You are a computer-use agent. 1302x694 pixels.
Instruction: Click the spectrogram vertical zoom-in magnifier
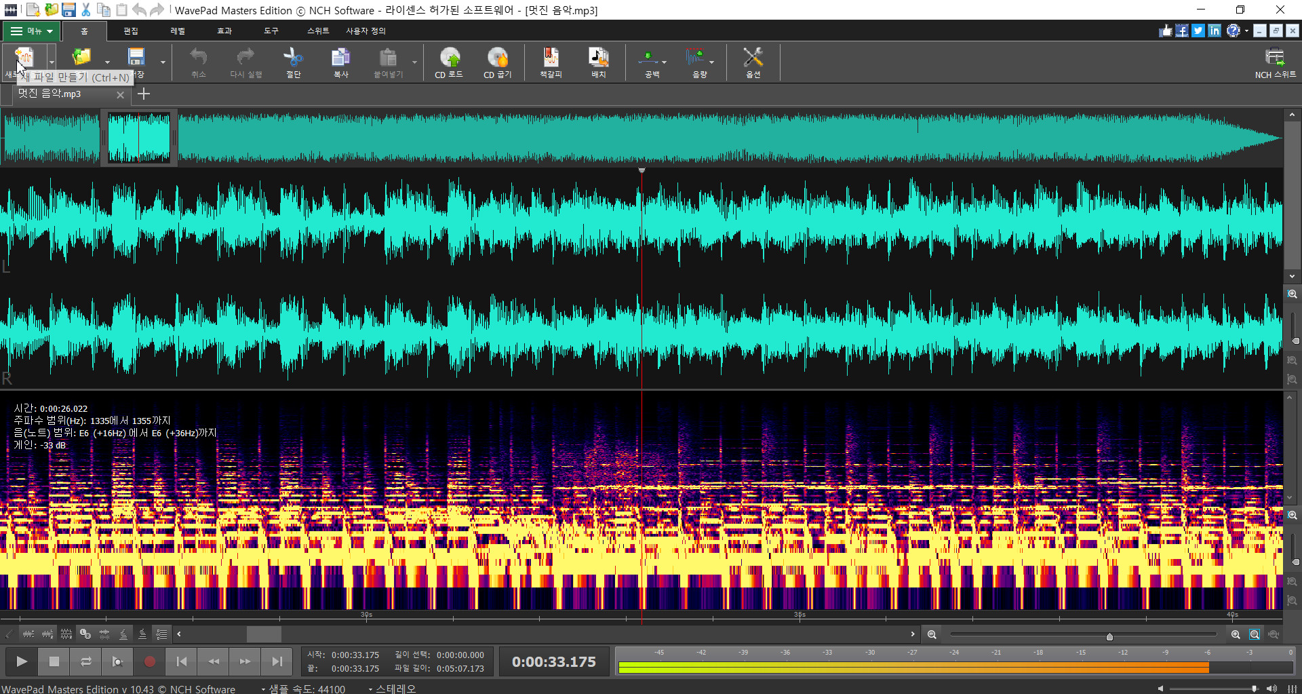(x=1293, y=516)
